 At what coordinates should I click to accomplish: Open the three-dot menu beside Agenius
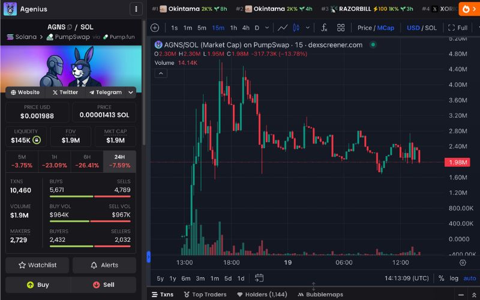[x=136, y=9]
